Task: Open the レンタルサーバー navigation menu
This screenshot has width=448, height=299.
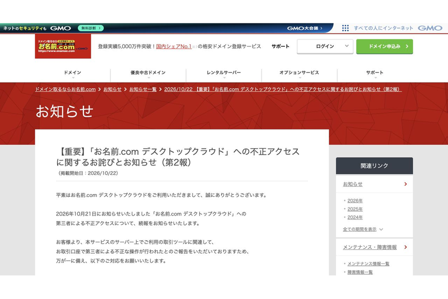Action: (x=223, y=74)
